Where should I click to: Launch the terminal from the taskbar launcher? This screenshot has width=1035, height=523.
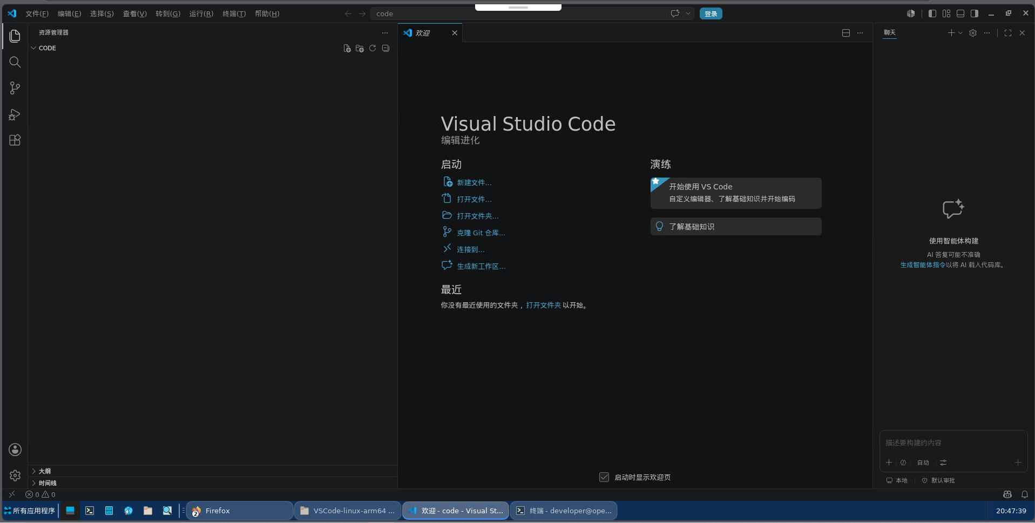click(x=90, y=511)
